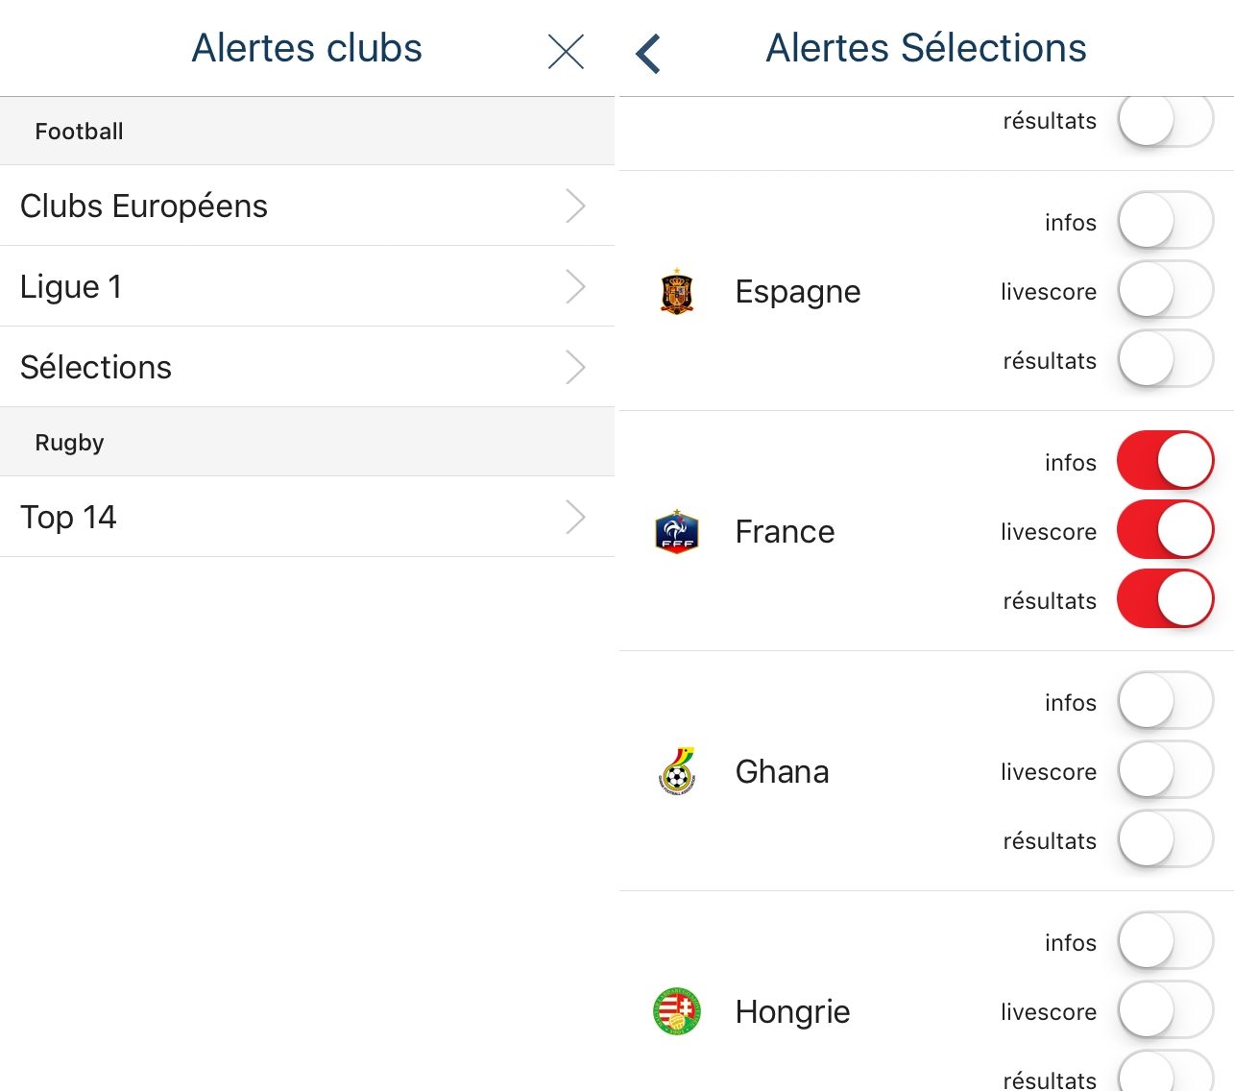Tap the Ghana team name
Image resolution: width=1234 pixels, height=1091 pixels.
[x=782, y=772]
